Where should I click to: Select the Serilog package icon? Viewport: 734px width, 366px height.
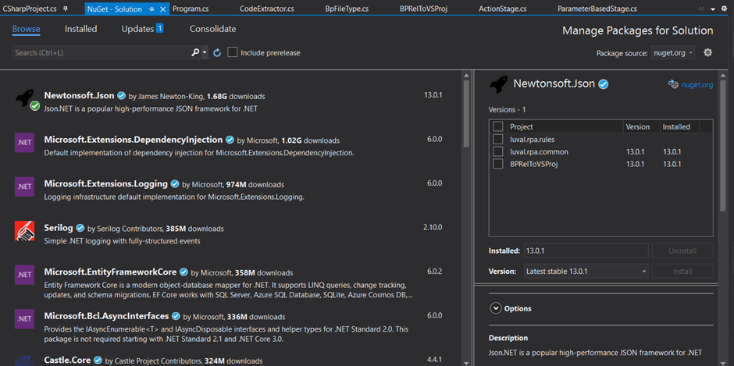point(24,231)
